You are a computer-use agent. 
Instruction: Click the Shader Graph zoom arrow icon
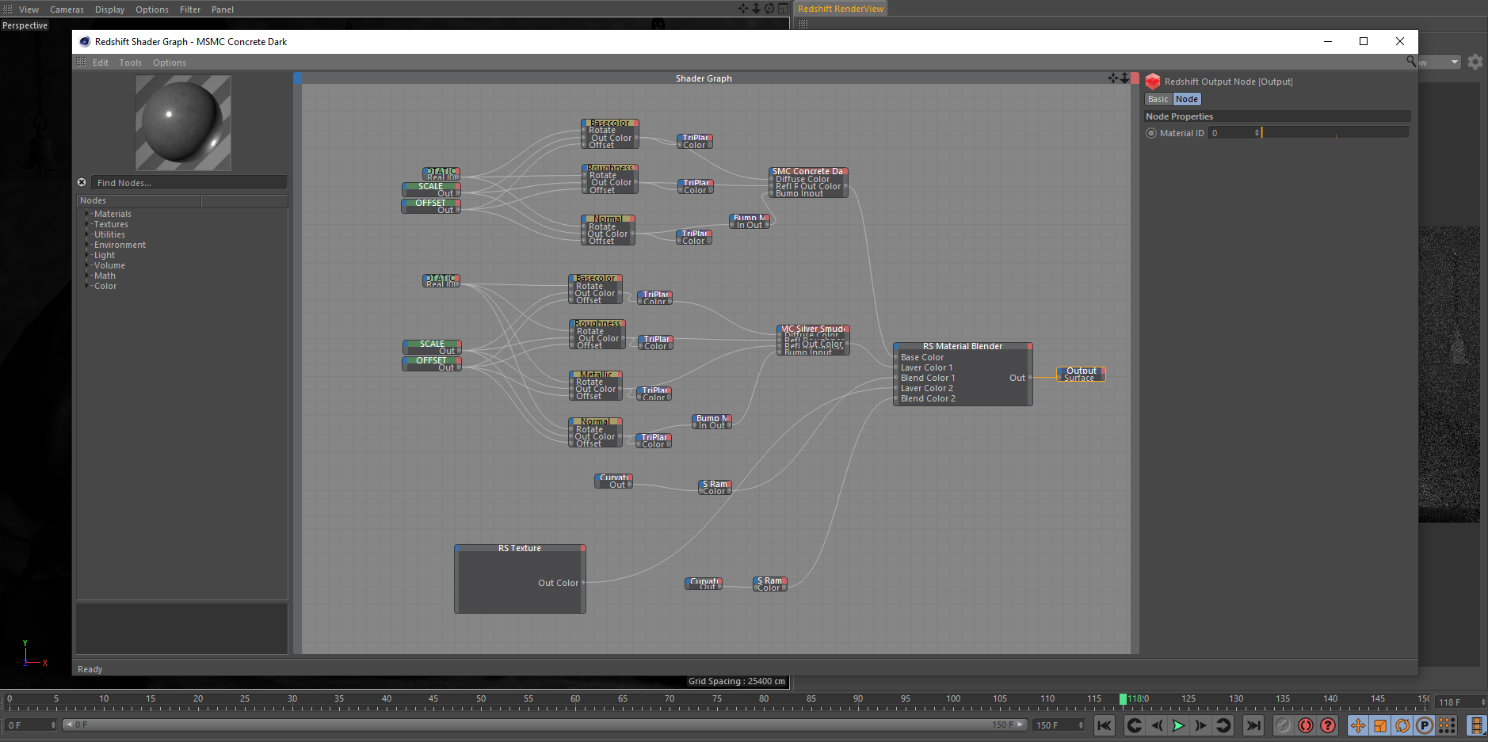pyautogui.click(x=1124, y=78)
